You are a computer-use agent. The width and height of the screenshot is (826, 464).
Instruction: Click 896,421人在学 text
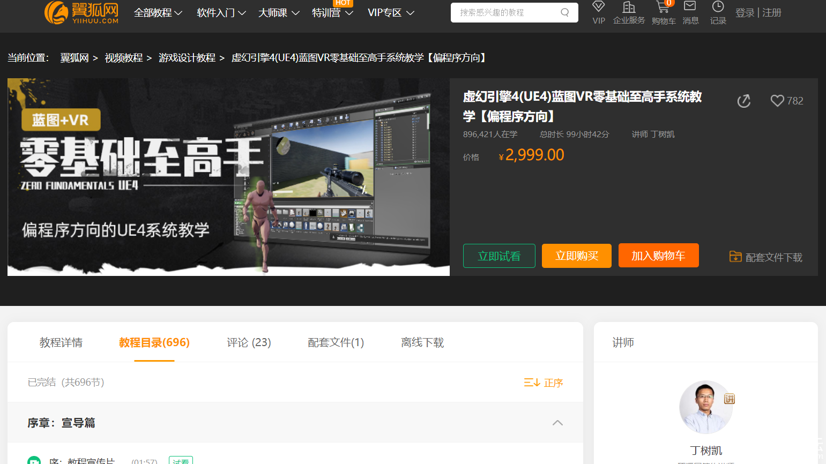490,134
